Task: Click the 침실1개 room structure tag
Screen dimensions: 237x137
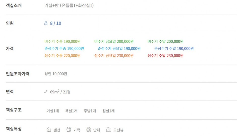Action: pos(108,111)
